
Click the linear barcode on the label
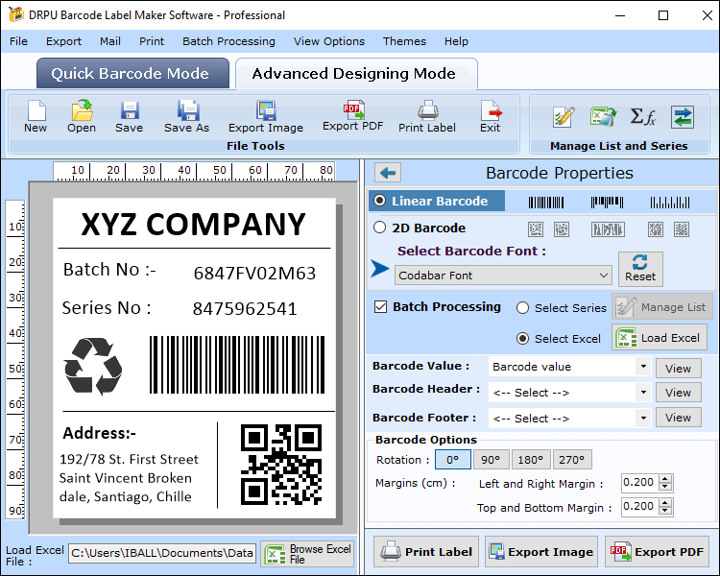[237, 365]
